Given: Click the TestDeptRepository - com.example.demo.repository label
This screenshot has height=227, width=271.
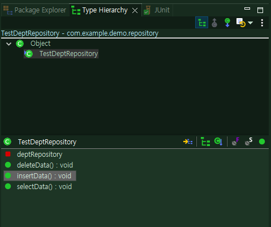Looking at the screenshot, I should pos(80,33).
